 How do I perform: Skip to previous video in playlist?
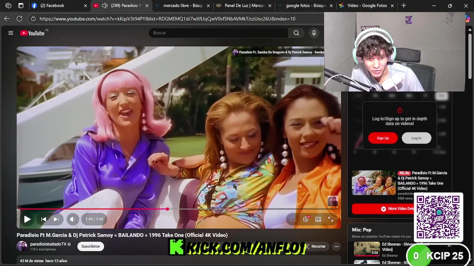[x=44, y=219]
